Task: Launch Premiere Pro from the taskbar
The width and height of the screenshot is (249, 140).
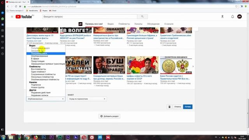Action: coord(52,137)
